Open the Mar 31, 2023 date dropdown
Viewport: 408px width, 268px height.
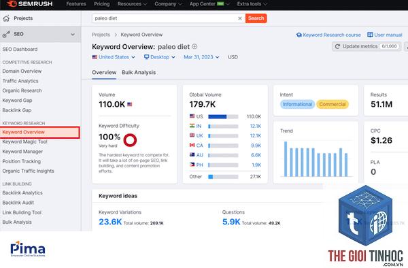201,57
